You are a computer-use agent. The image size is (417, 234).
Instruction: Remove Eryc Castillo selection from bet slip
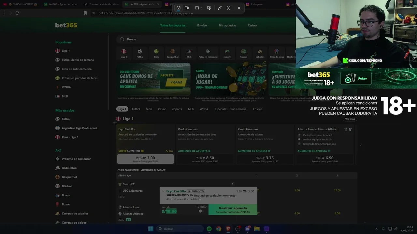163,191
